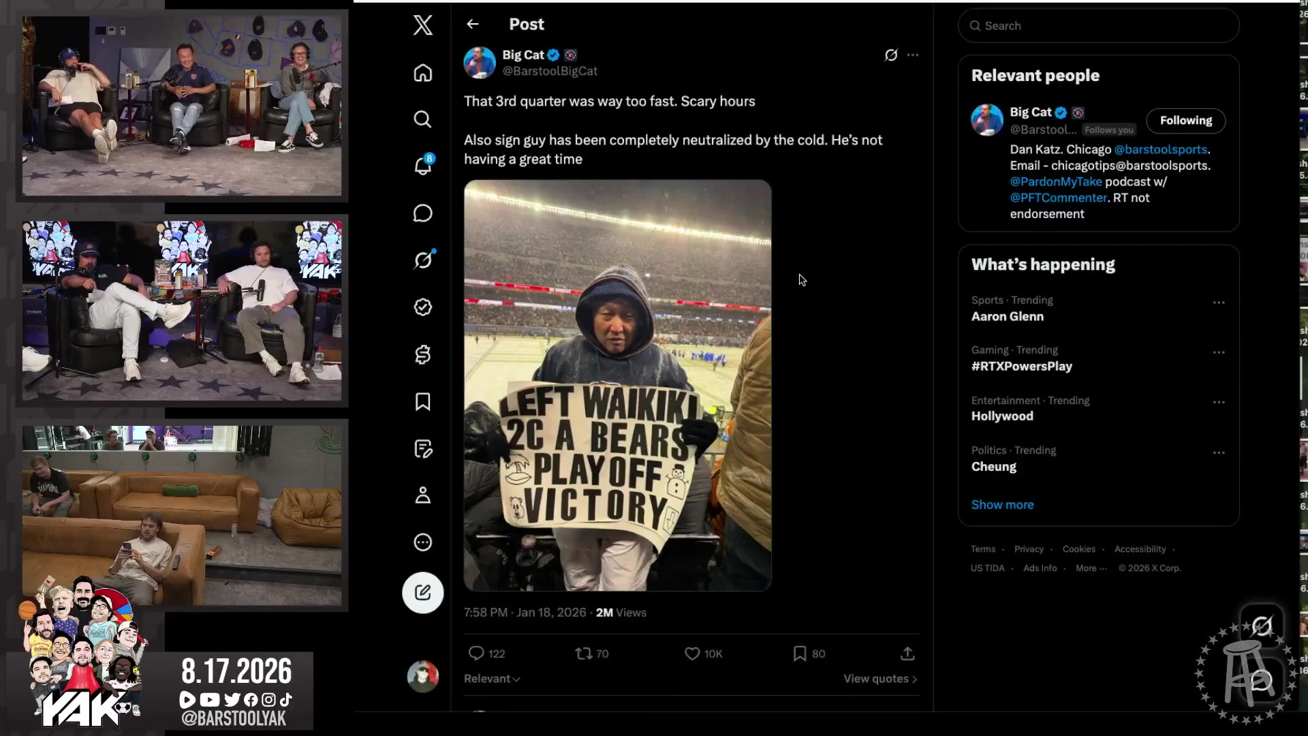Open the X Home feed icon
1308x736 pixels.
(422, 73)
